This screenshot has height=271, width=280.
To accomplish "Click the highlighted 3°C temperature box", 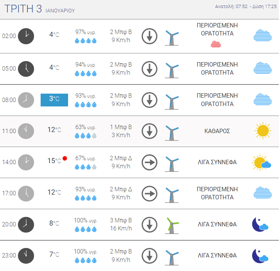I will [54, 100].
